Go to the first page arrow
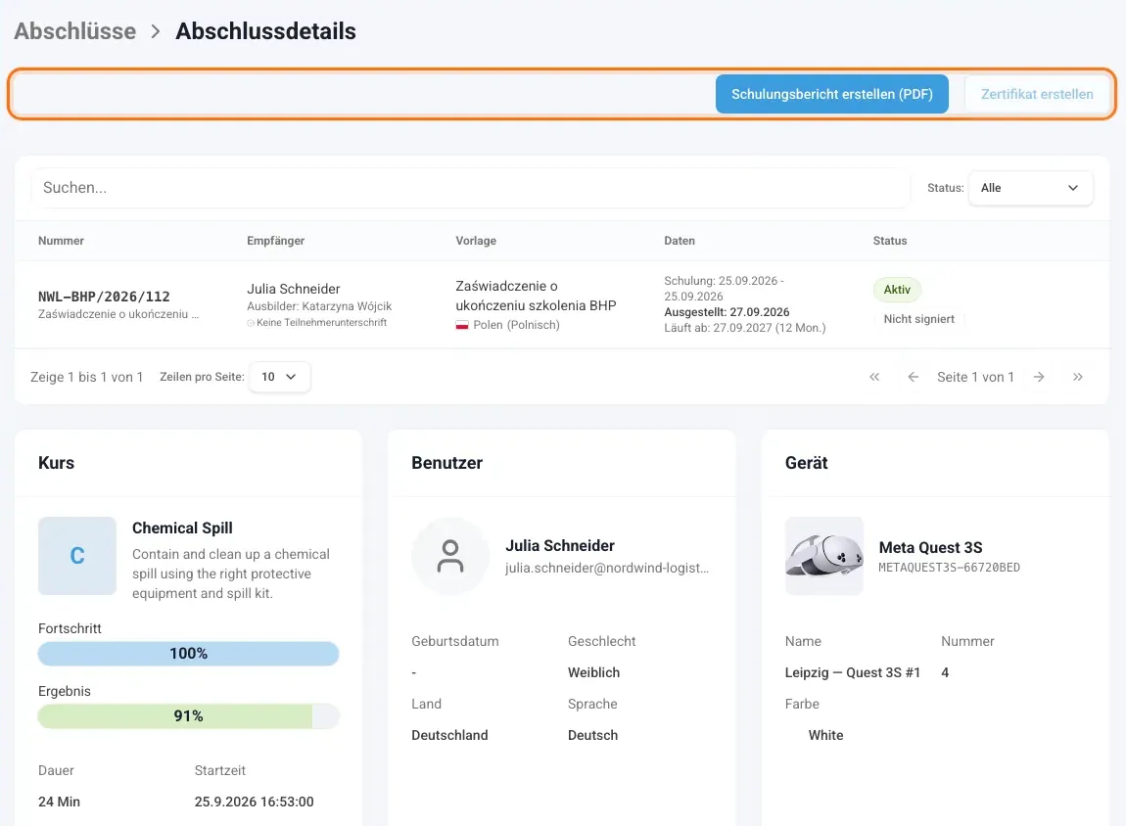The height and width of the screenshot is (826, 1126). coord(874,377)
